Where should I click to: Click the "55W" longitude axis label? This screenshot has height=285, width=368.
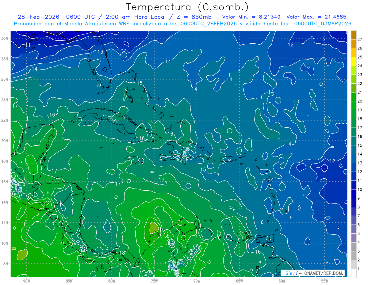(325, 281)
